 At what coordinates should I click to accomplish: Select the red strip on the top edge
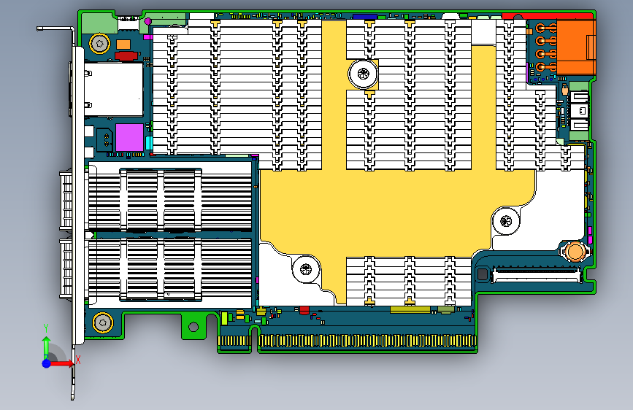[x=548, y=16]
